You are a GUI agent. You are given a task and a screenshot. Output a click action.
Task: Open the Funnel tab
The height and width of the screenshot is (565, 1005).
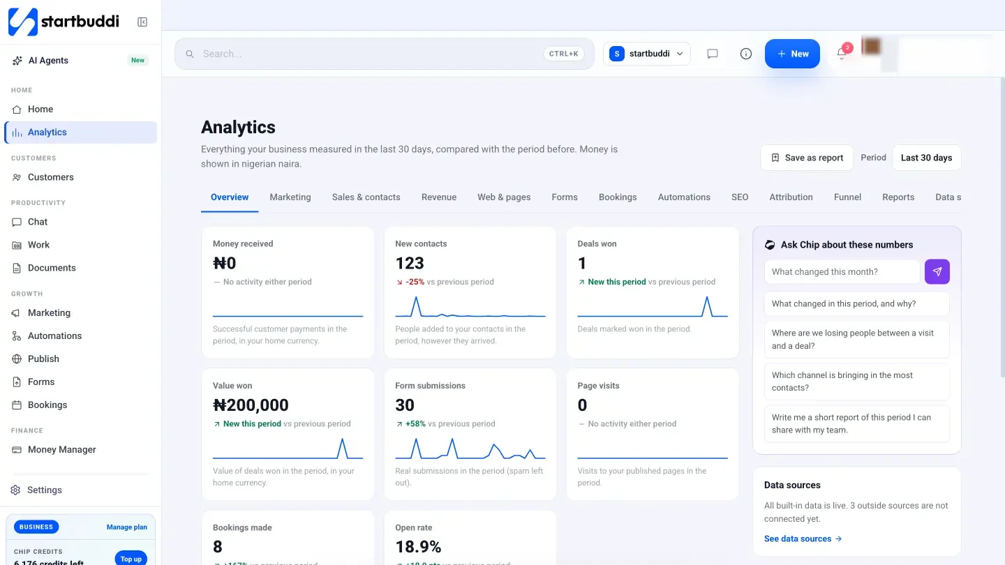pyautogui.click(x=847, y=197)
